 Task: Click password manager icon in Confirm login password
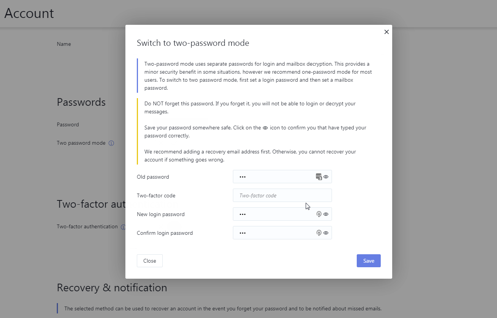click(319, 233)
